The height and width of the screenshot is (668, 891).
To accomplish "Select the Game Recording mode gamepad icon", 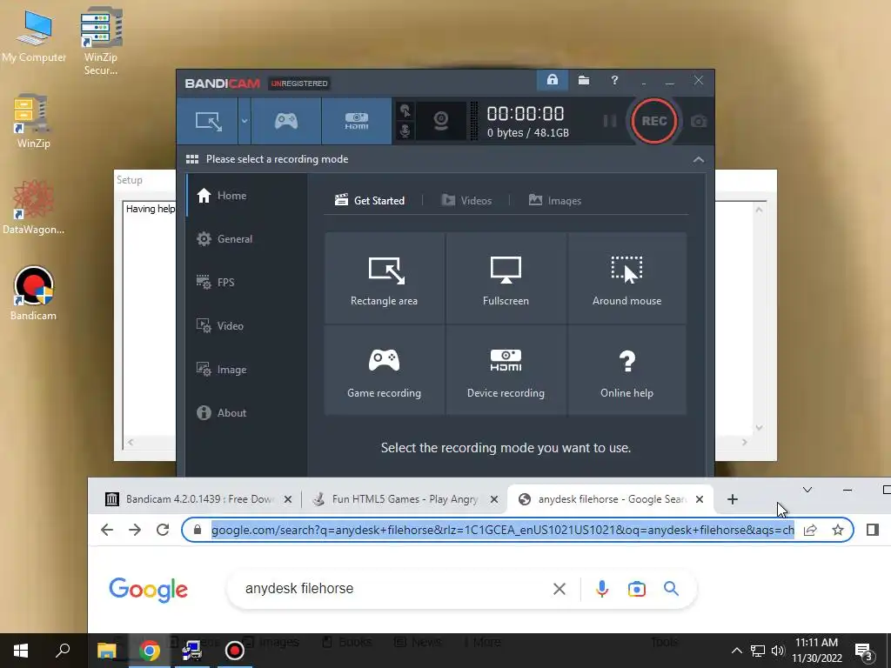I will click(x=285, y=121).
